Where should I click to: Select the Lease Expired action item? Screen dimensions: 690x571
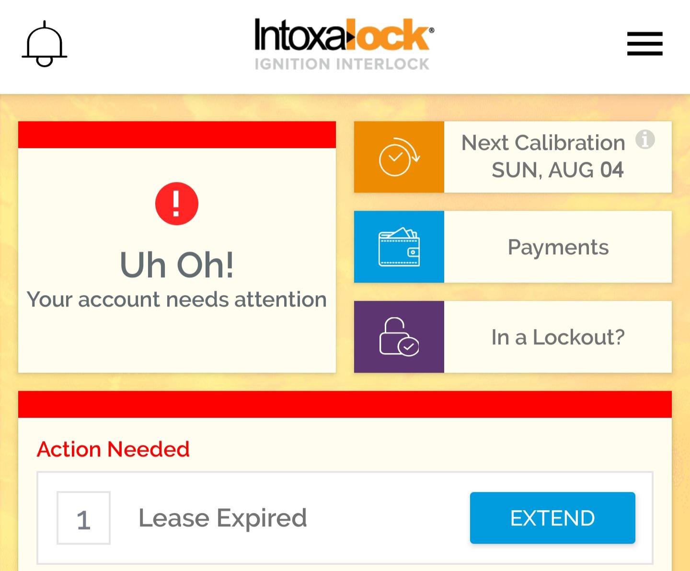point(222,518)
